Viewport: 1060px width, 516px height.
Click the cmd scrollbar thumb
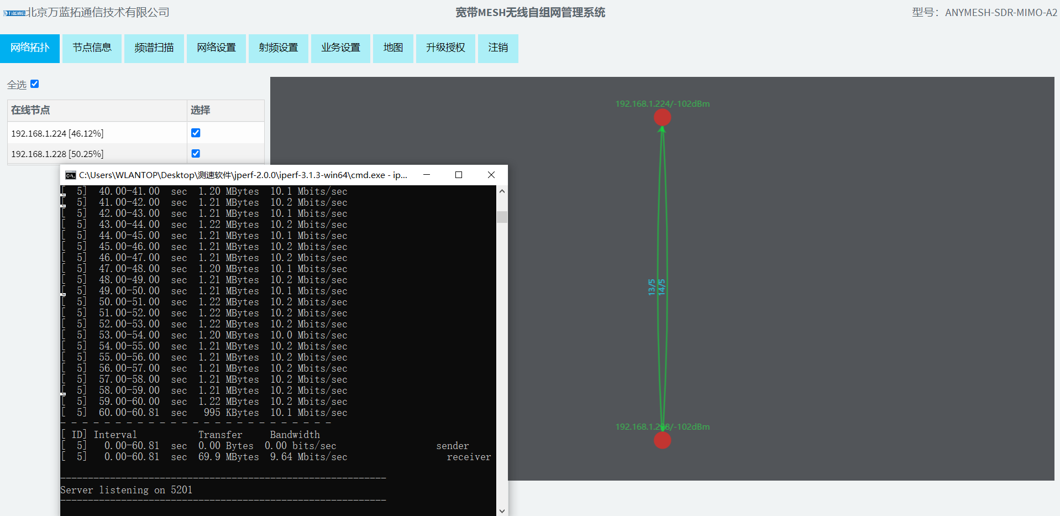(x=502, y=217)
